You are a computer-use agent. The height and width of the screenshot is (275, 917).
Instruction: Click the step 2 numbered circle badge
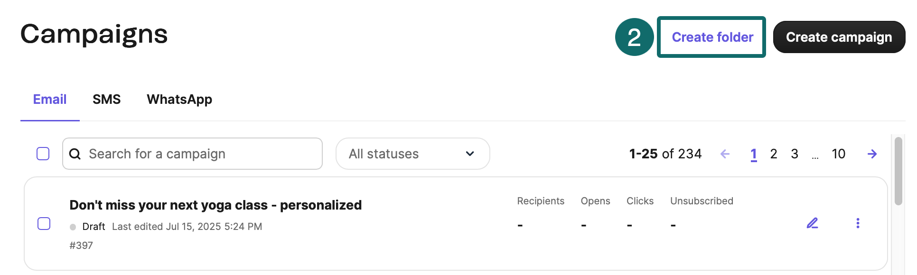point(634,37)
